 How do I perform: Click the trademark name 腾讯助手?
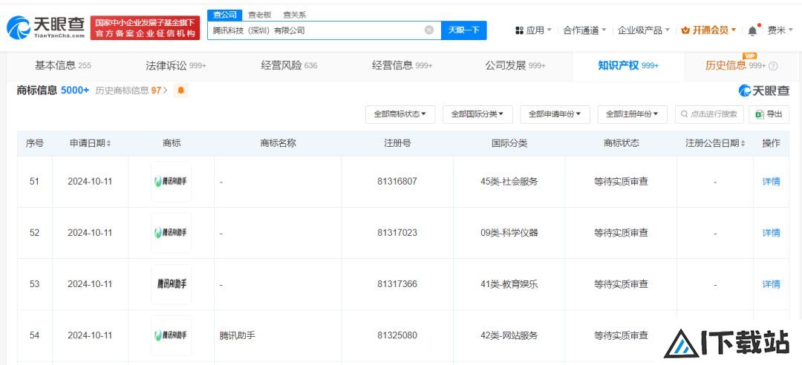point(238,336)
